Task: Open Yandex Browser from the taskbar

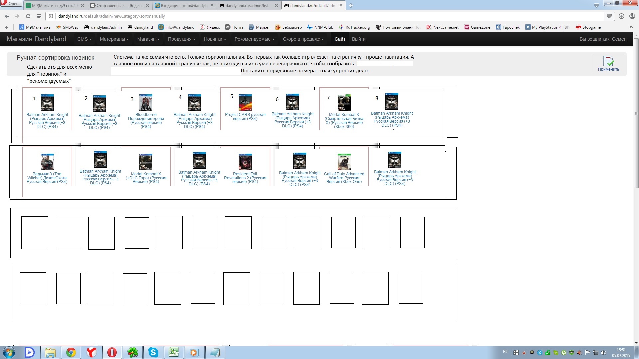Action: [x=91, y=352]
